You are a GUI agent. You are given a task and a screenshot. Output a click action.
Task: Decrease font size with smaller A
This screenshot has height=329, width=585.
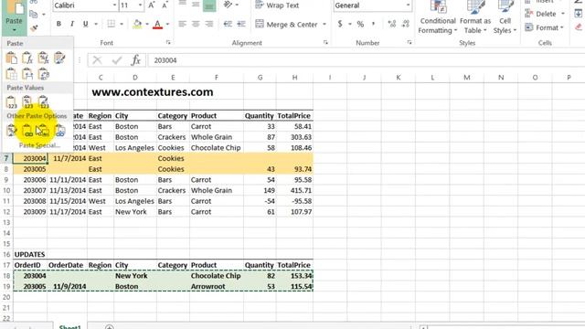click(x=165, y=5)
